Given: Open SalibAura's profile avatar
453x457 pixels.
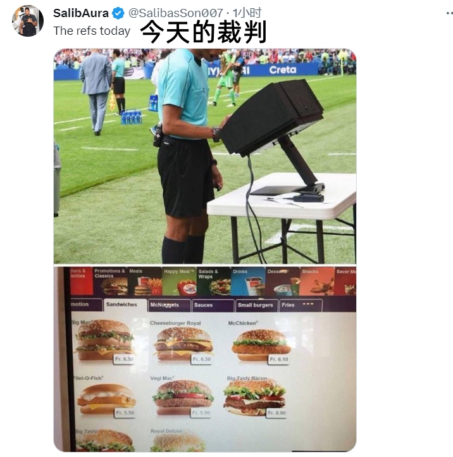Looking at the screenshot, I should pyautogui.click(x=28, y=21).
